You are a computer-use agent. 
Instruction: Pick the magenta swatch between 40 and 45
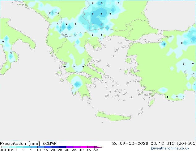(84, 147)
